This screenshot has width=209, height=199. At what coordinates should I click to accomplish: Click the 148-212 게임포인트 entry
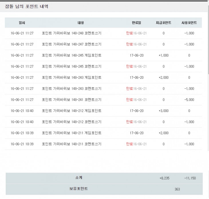click(71, 111)
